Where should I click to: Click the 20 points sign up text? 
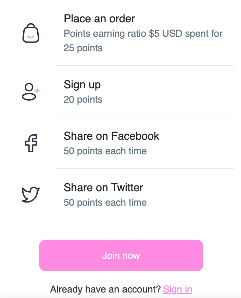click(x=83, y=100)
